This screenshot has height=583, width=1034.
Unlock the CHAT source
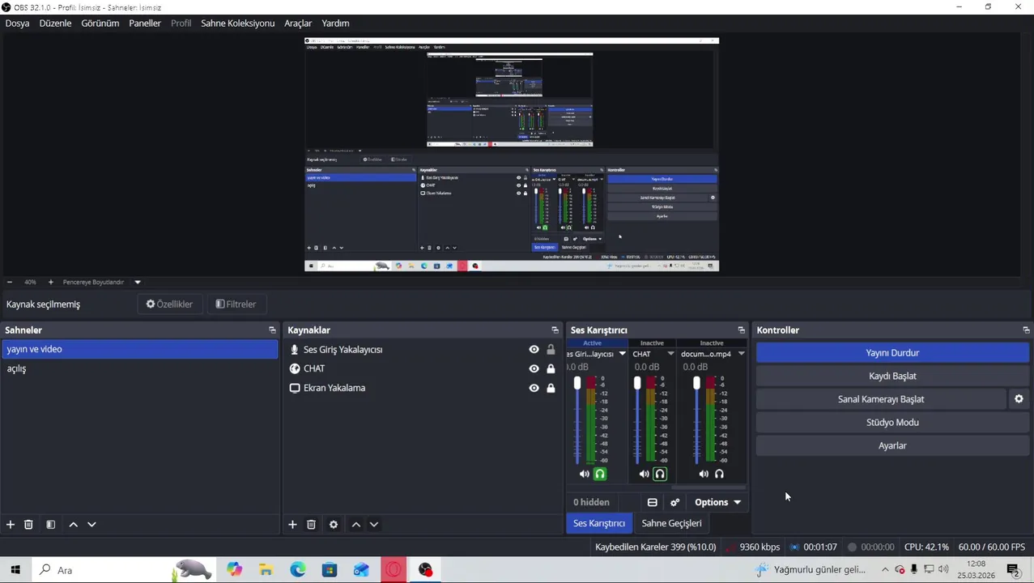[x=551, y=368]
